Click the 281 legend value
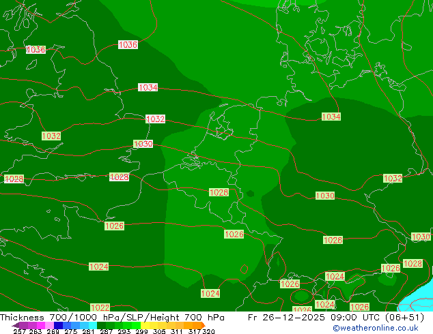The image size is (433, 334). [88, 331]
